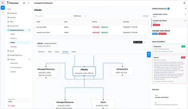Click the blue XRedis kind tag
The image size is (188, 109).
(155, 34)
